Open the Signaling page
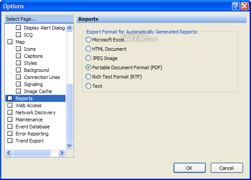This screenshot has height=180, width=251. click(x=33, y=84)
